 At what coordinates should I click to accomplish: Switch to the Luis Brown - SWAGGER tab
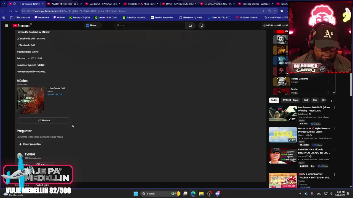tap(103, 4)
